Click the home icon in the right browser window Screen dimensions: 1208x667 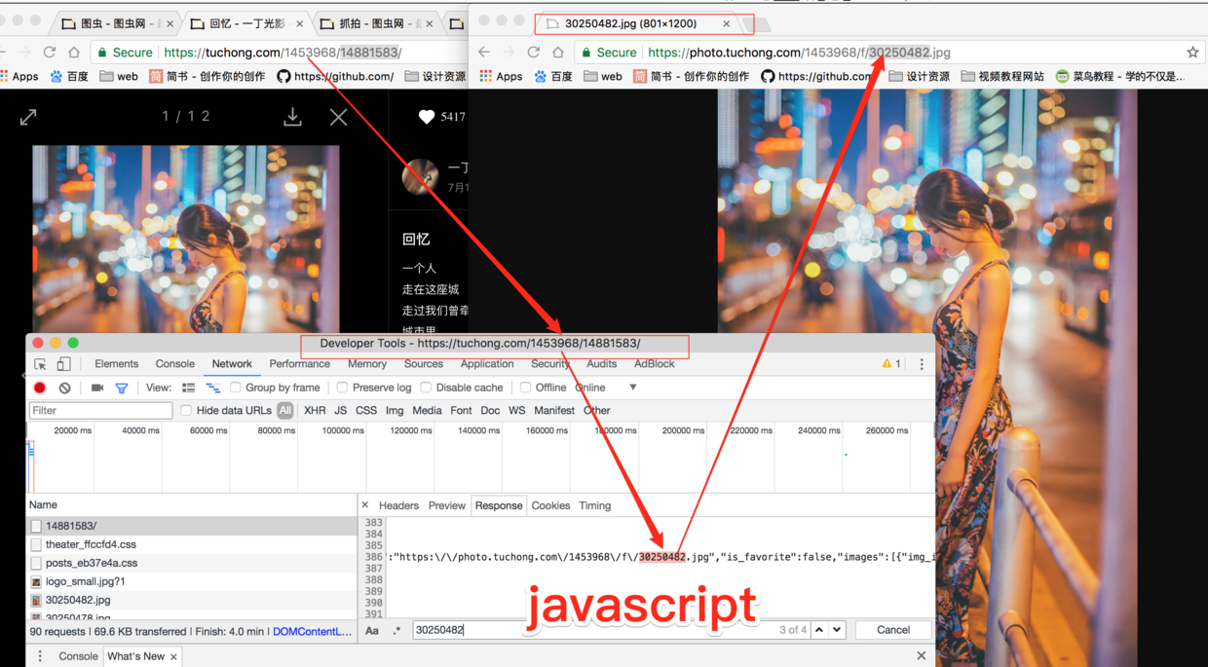point(558,53)
